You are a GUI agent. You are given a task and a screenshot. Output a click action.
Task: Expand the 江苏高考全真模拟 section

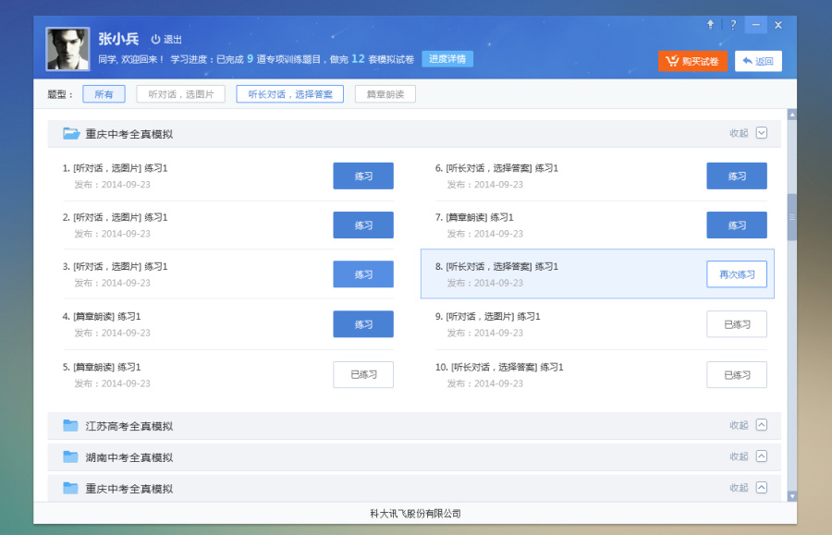(x=760, y=425)
